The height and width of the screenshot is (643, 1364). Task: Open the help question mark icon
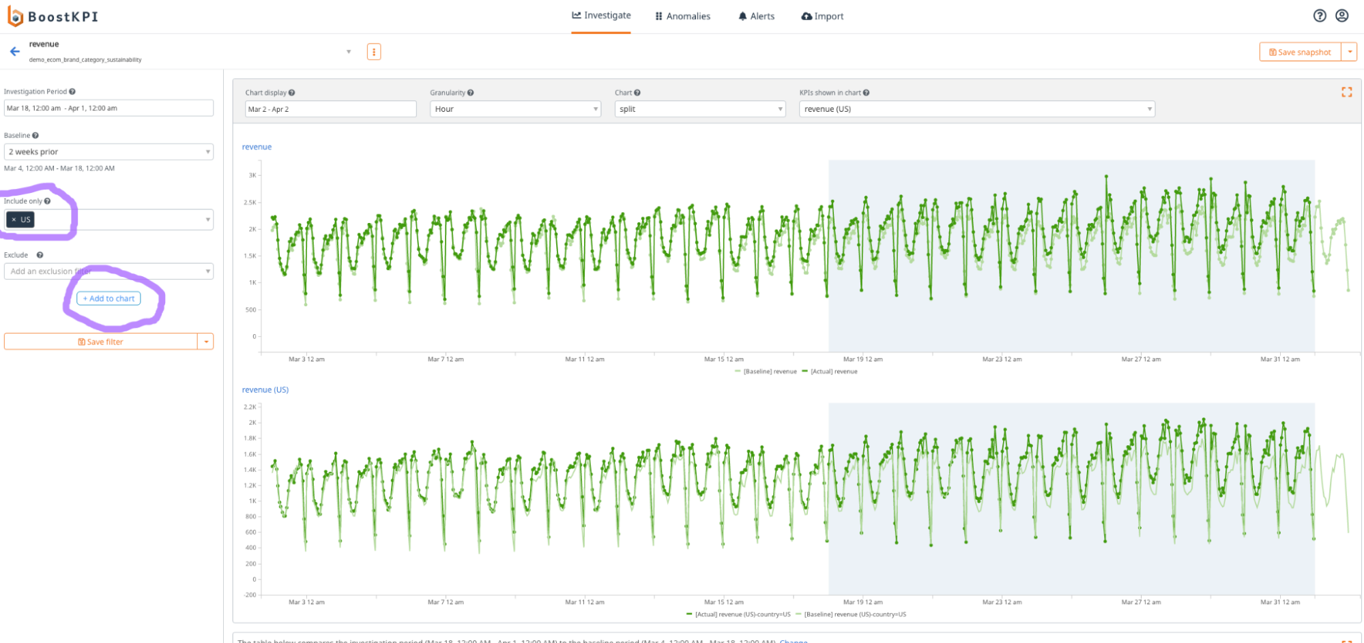[x=1320, y=16]
